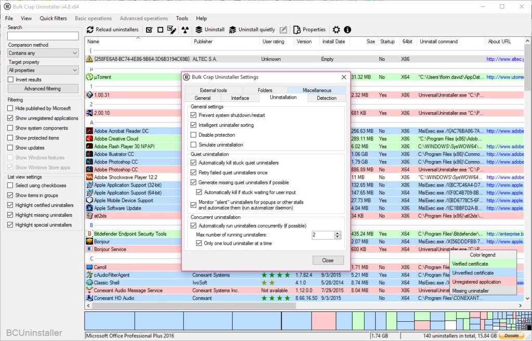Click the Max number of running uninstallers field
This screenshot has height=341, width=532.
pos(323,234)
